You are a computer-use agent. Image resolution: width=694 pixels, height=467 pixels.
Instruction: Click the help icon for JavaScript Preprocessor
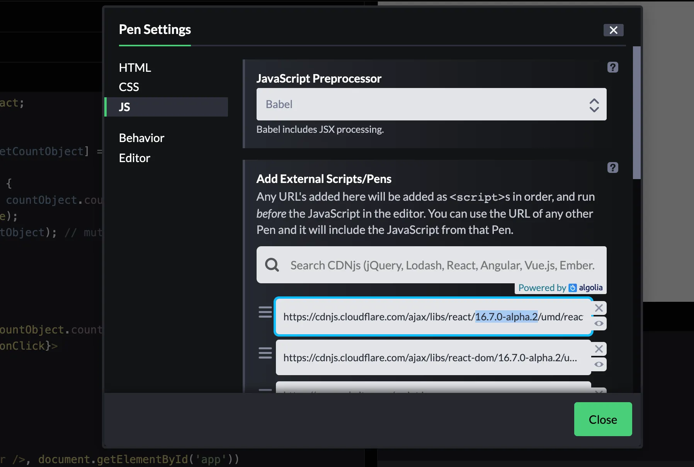click(612, 68)
